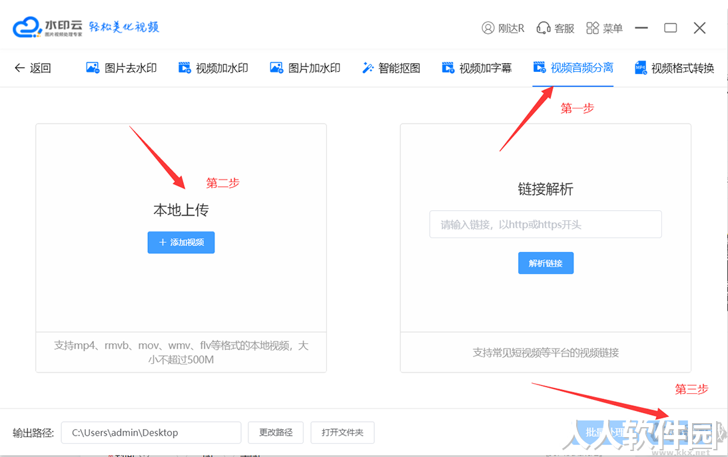
Task: Minimize the 水印云 window
Action: 641,28
